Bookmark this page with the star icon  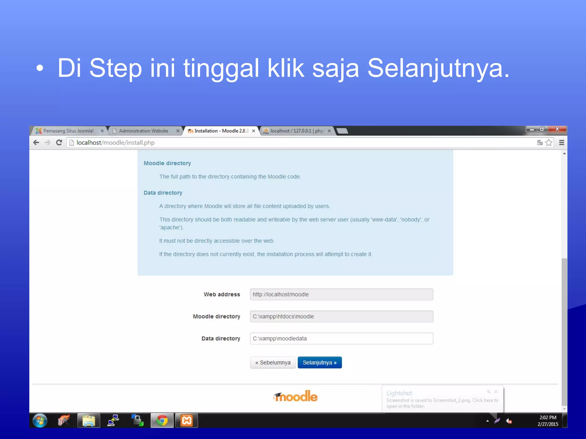549,142
